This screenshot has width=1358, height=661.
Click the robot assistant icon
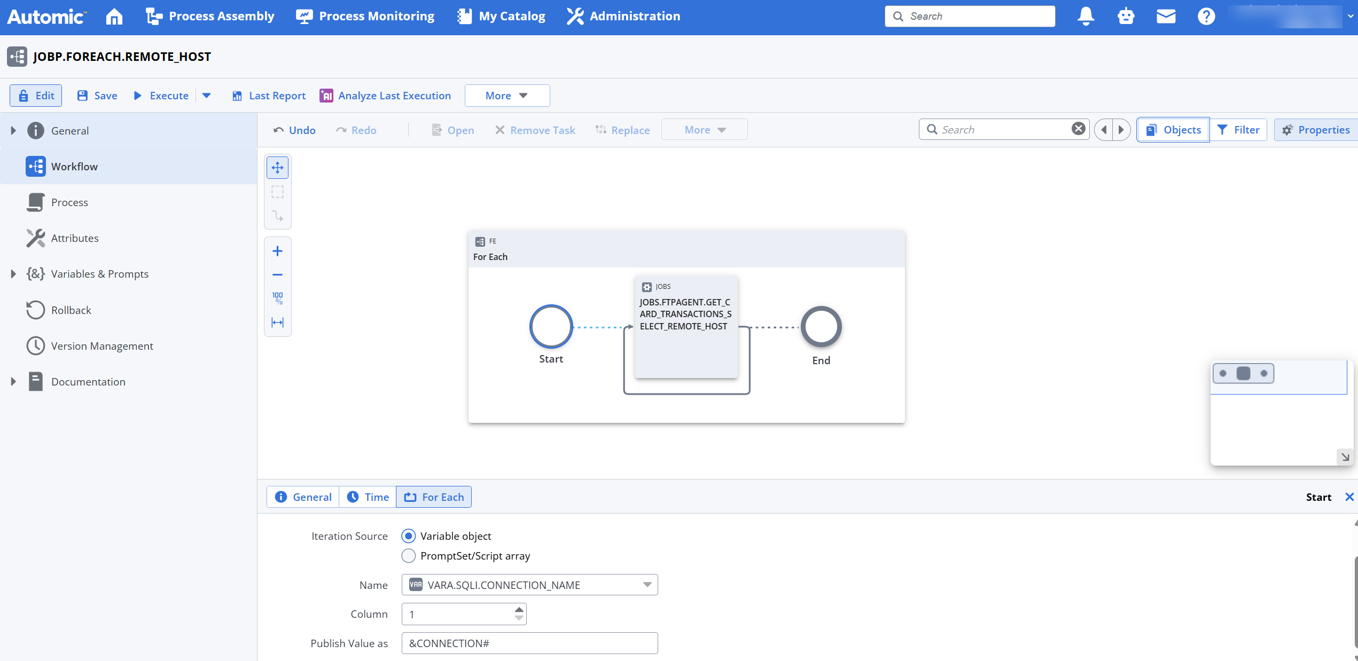click(x=1126, y=17)
